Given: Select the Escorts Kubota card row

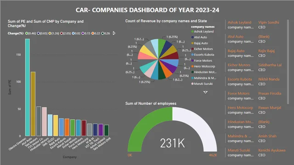Looking at the screenshot, I should [x=255, y=82].
